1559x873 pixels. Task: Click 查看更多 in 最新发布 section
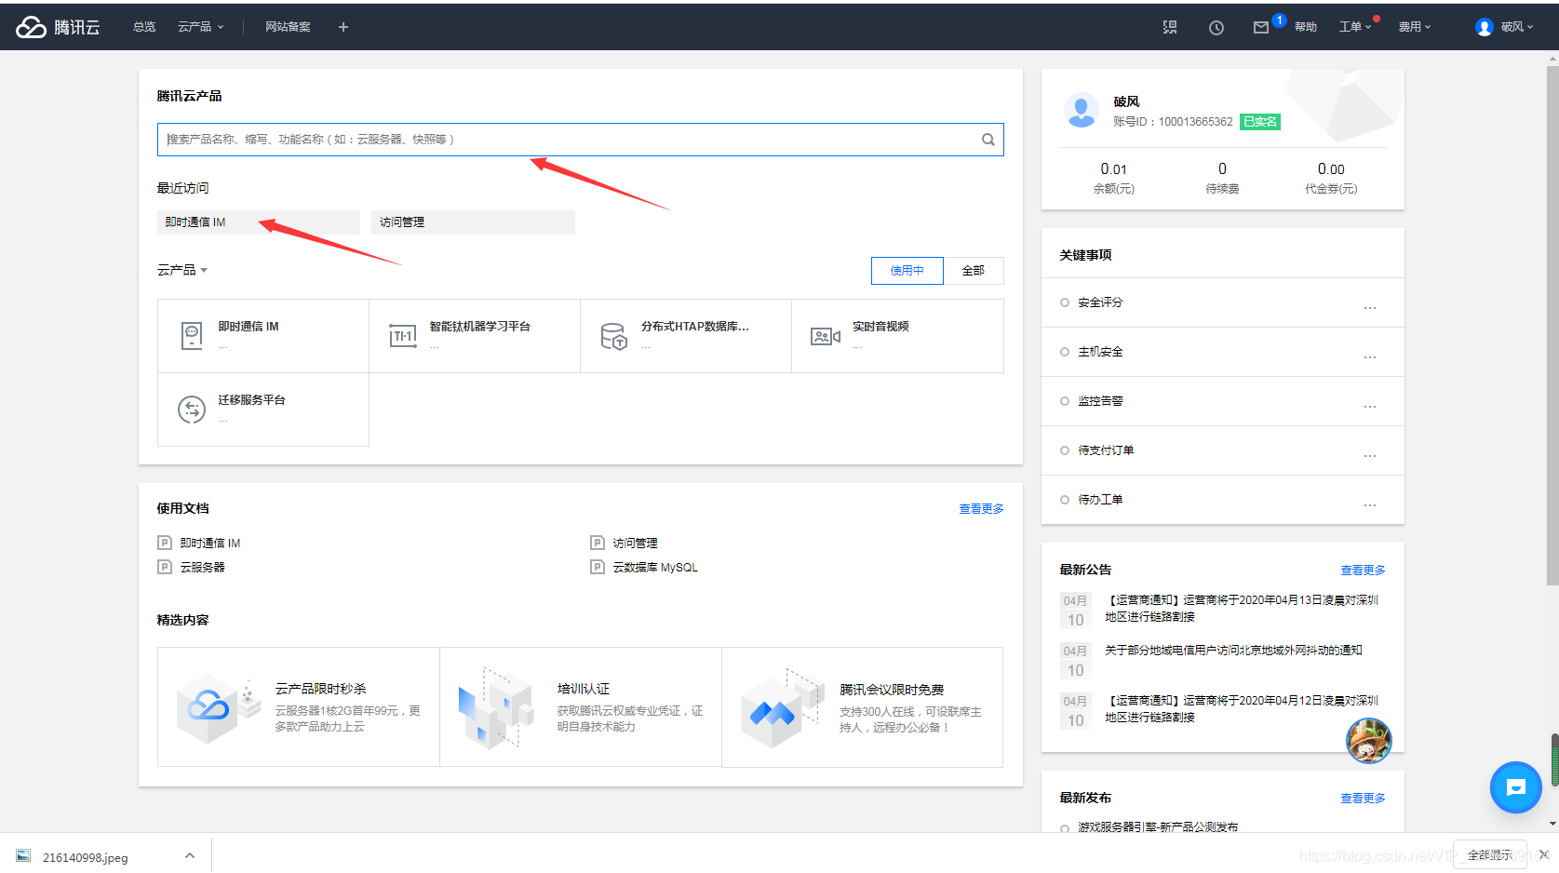(1363, 799)
